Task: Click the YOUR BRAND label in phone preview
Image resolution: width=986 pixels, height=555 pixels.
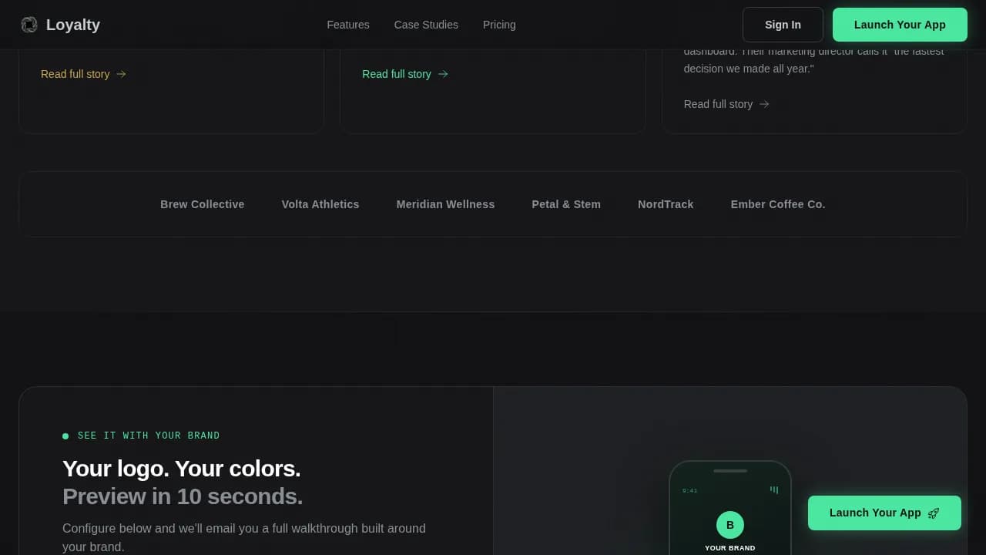Action: click(x=730, y=548)
